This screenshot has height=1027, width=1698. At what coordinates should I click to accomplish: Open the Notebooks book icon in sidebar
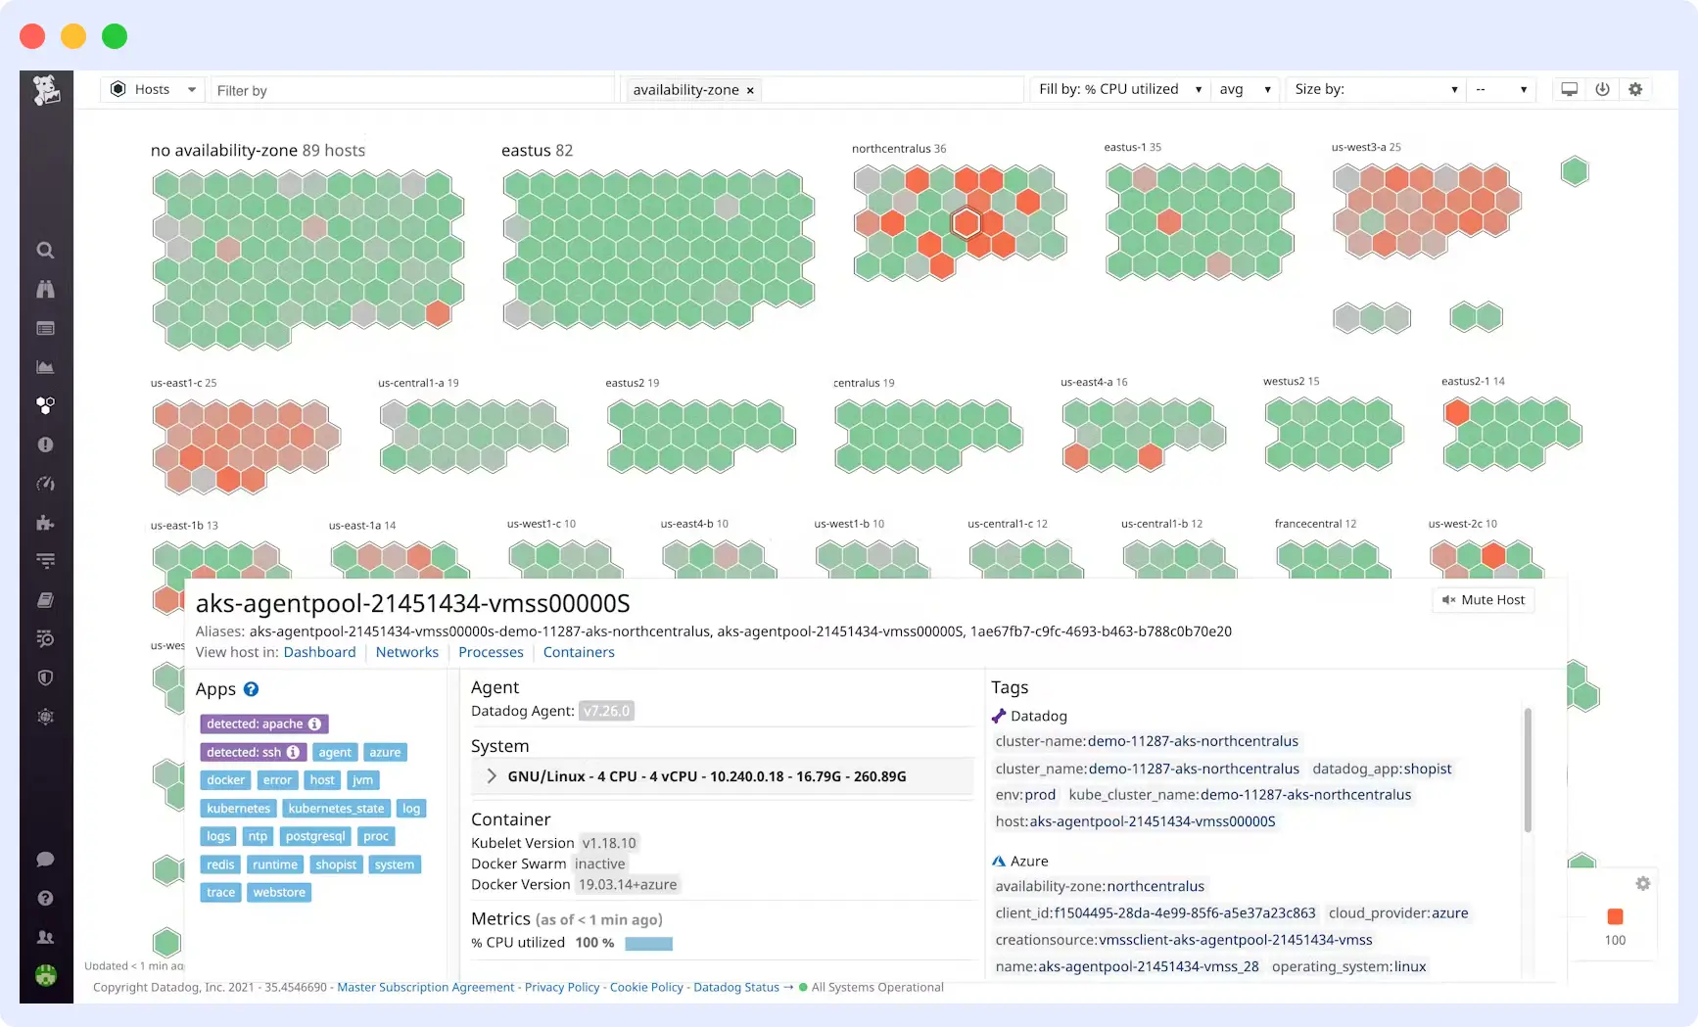45,600
